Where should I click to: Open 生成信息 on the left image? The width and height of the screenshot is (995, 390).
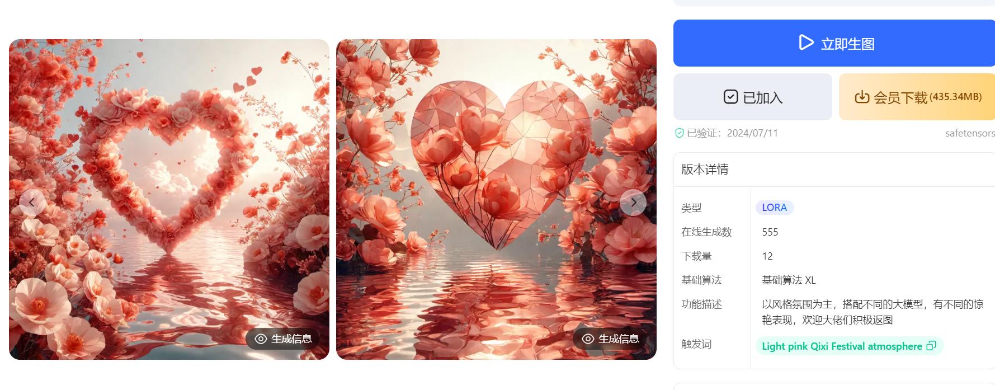(283, 339)
